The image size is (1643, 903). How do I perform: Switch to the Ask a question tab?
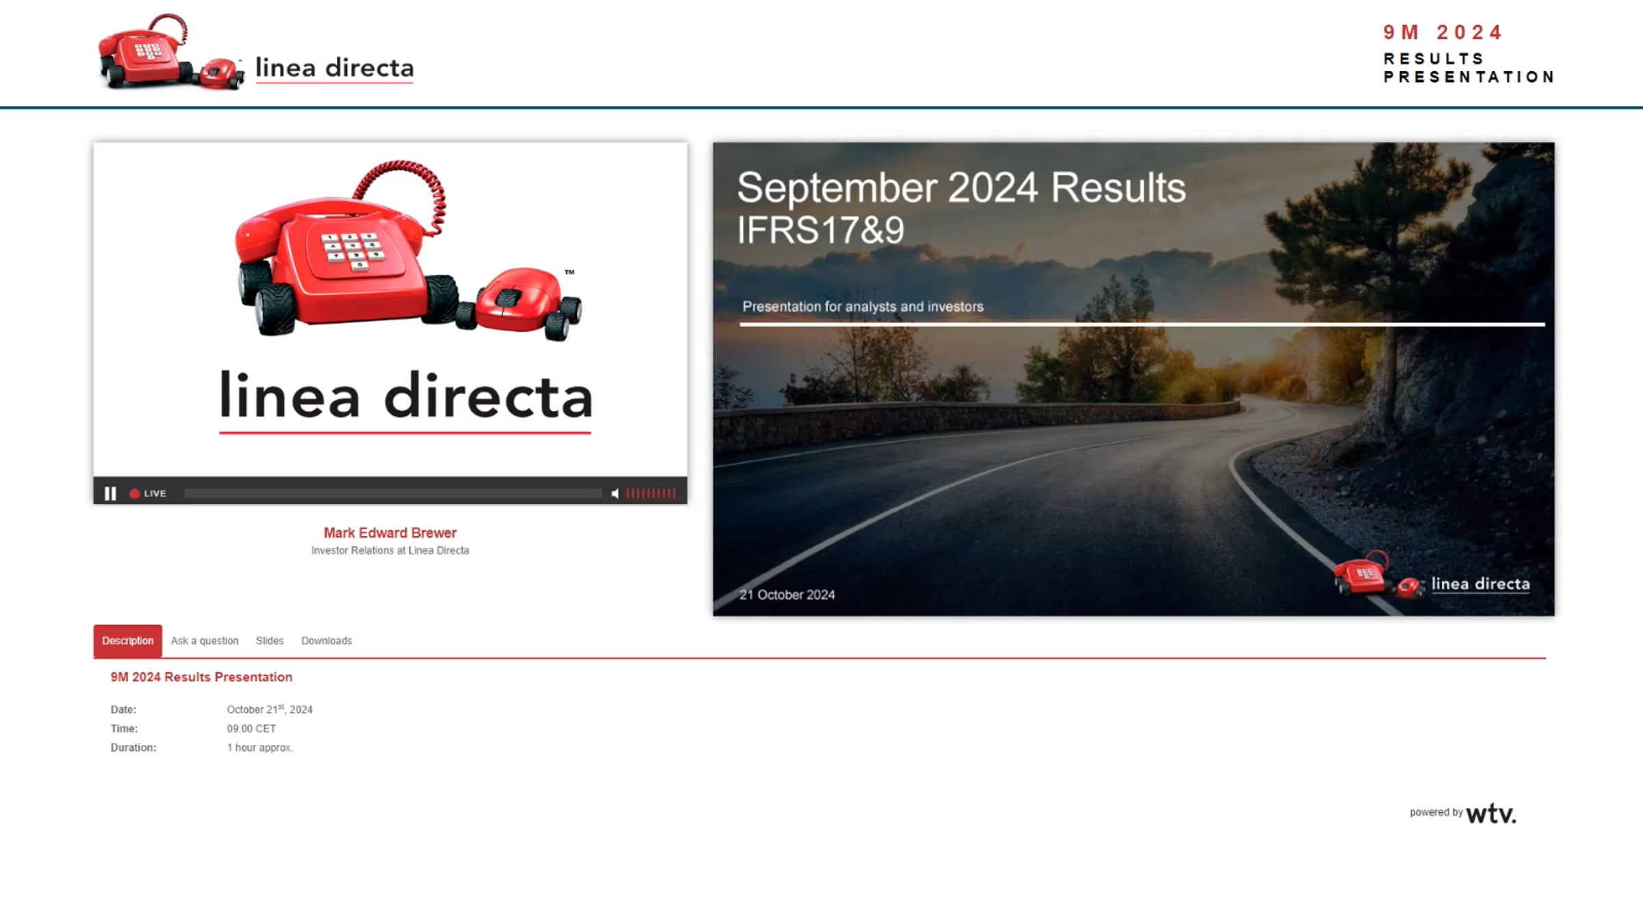(205, 641)
